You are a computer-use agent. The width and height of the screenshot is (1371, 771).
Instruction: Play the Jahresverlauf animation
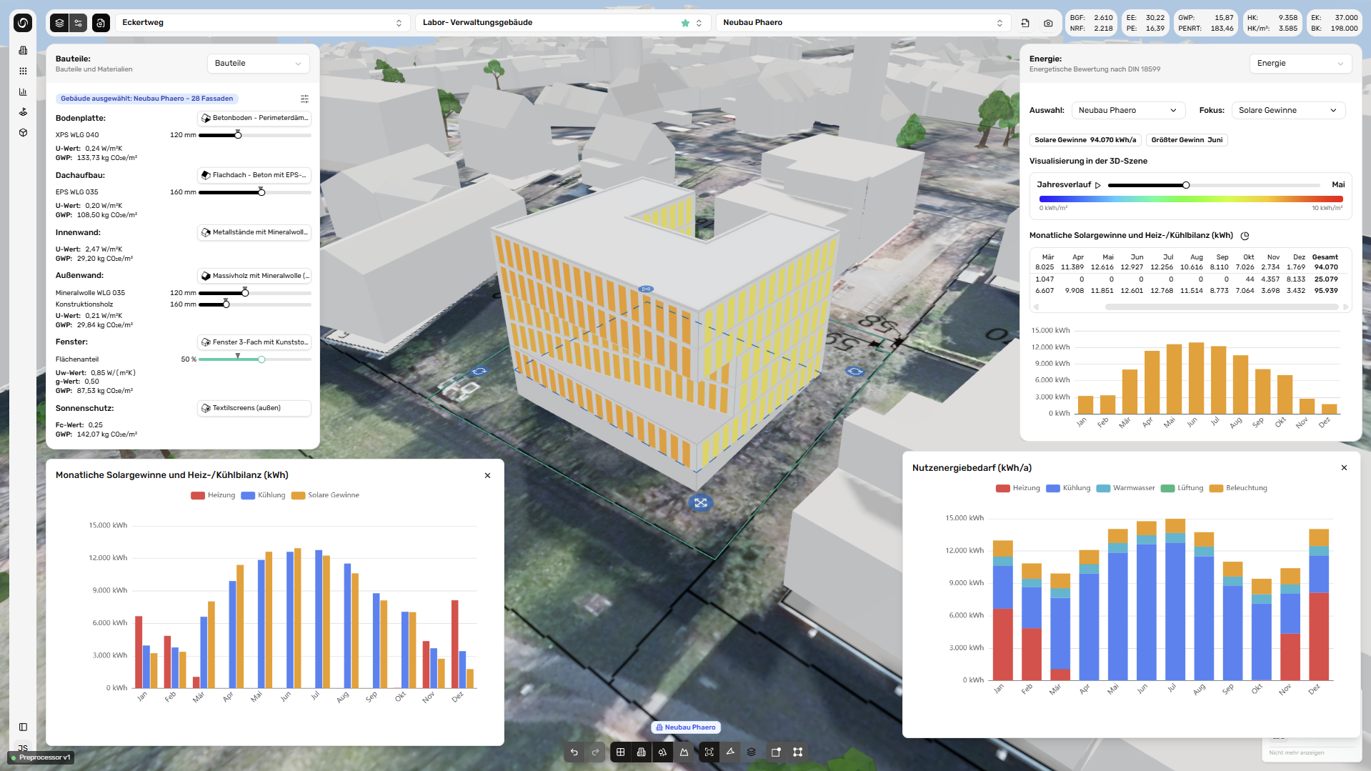click(x=1098, y=185)
